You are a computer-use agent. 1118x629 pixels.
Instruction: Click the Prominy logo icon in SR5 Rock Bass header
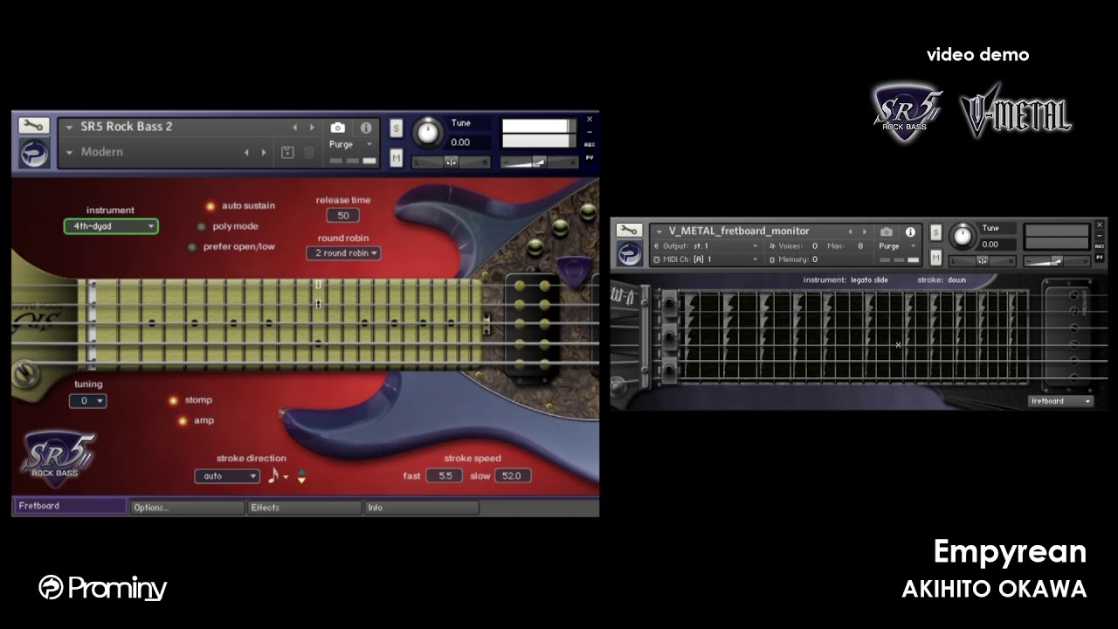[34, 153]
